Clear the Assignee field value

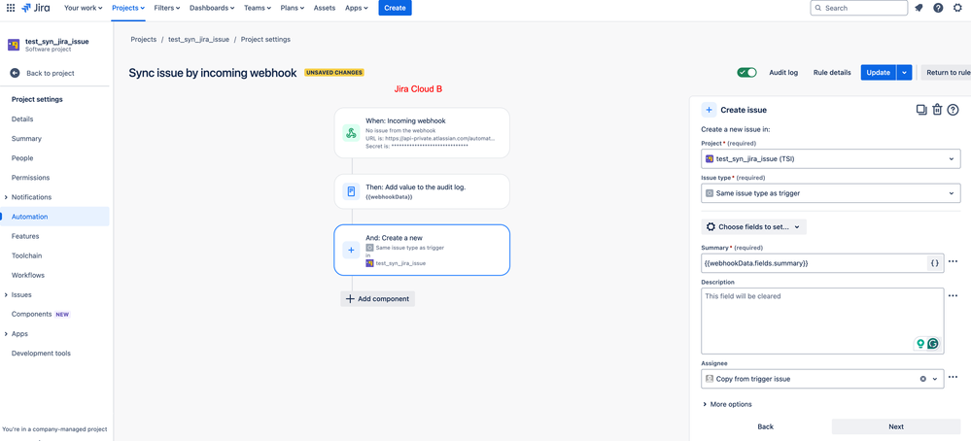[922, 379]
